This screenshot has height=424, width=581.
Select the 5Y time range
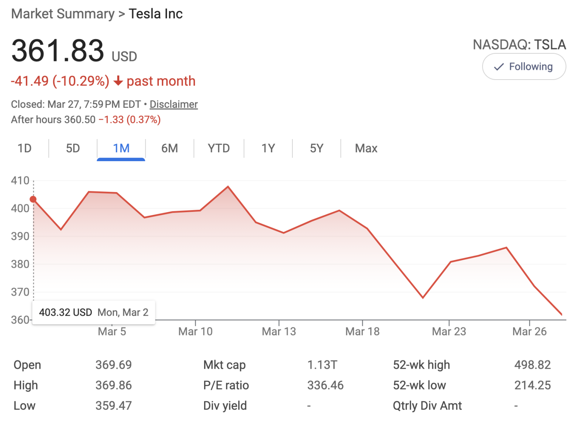[316, 148]
